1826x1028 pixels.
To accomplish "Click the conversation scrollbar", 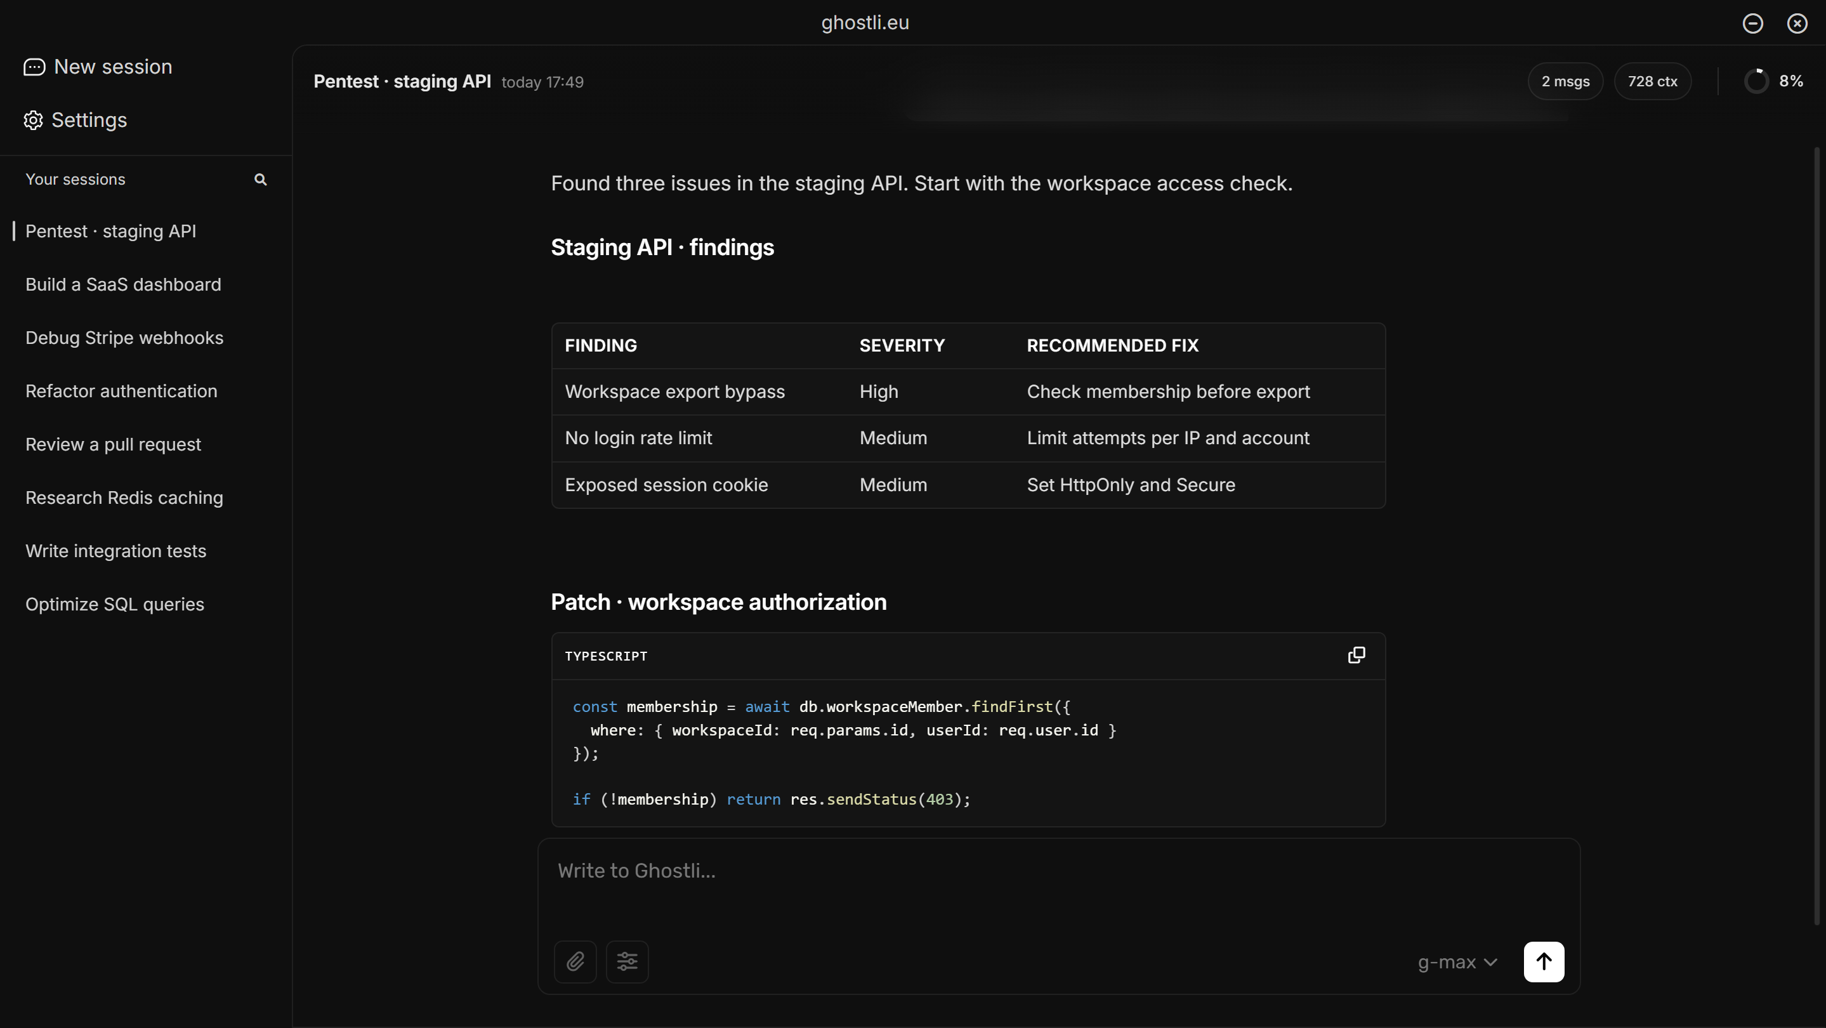I will (x=1816, y=536).
